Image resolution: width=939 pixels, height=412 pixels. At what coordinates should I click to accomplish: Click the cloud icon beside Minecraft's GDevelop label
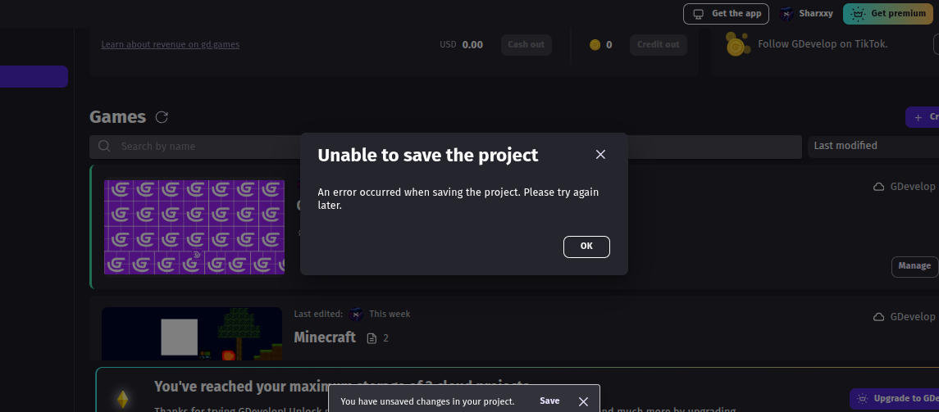tap(878, 317)
